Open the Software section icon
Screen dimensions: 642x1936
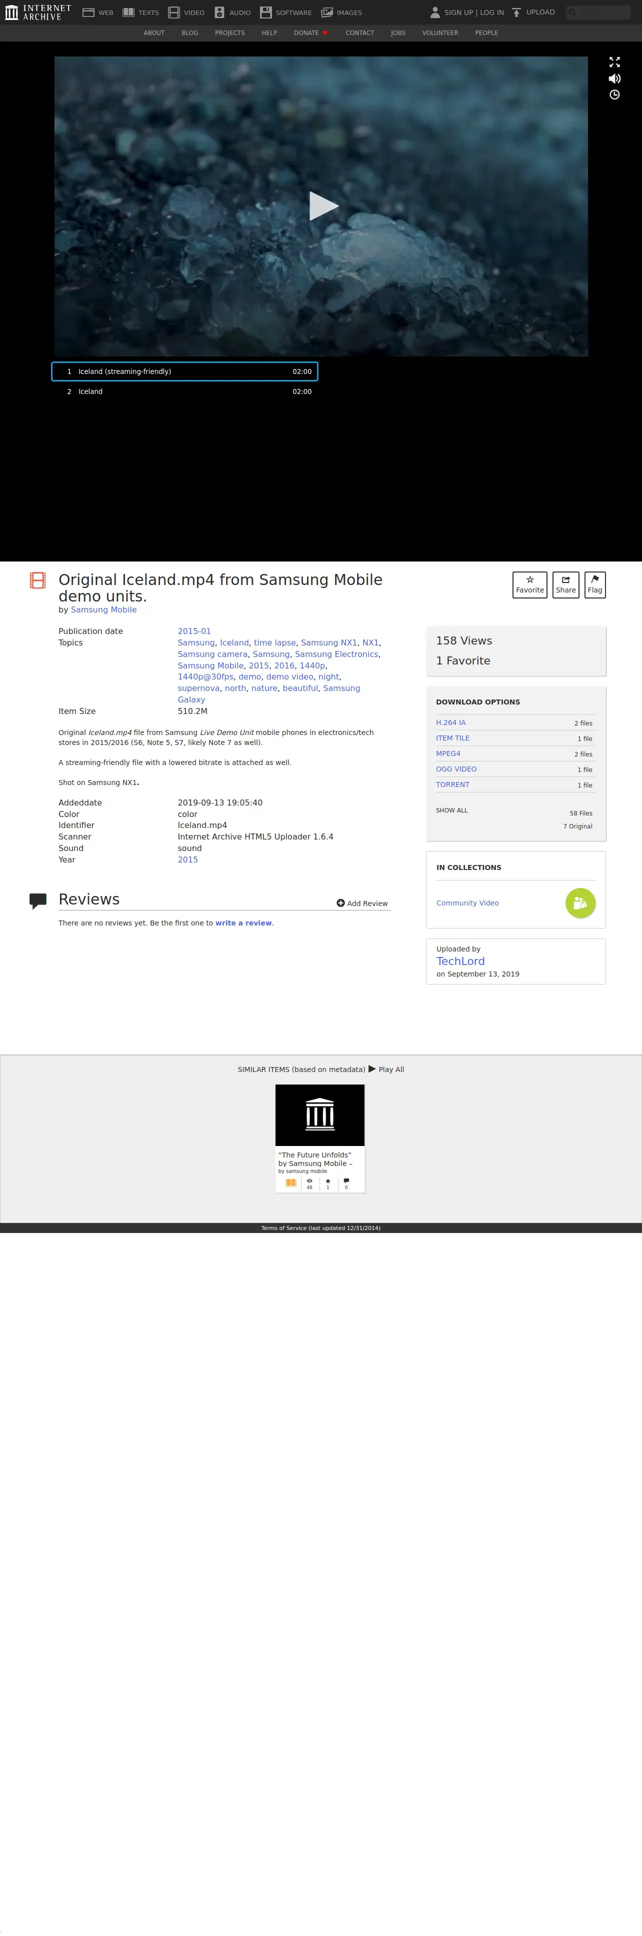coord(265,13)
